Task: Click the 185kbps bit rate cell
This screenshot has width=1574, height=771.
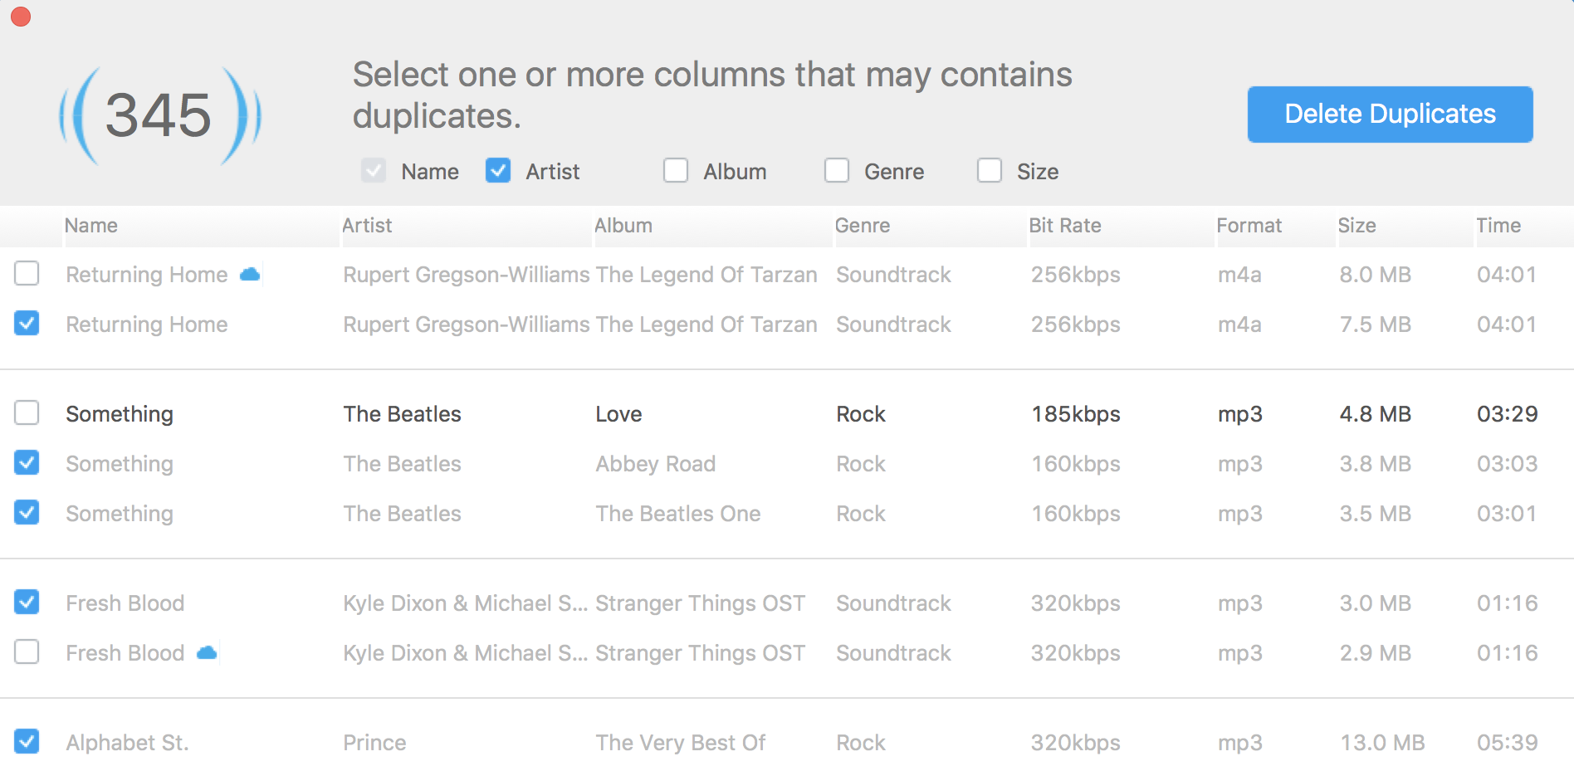Action: click(1076, 414)
